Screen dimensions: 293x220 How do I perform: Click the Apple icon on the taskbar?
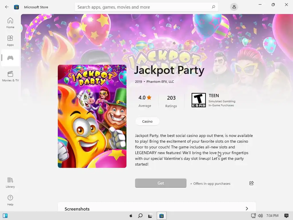pos(131,216)
